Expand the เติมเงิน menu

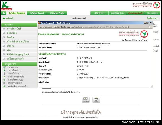(4, 46)
